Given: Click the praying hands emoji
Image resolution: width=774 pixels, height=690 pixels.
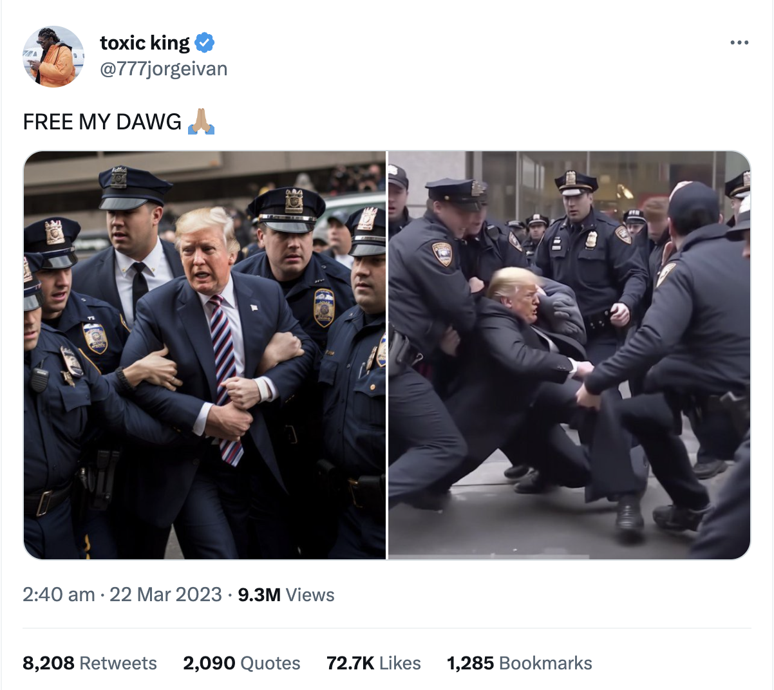Looking at the screenshot, I should [x=201, y=121].
